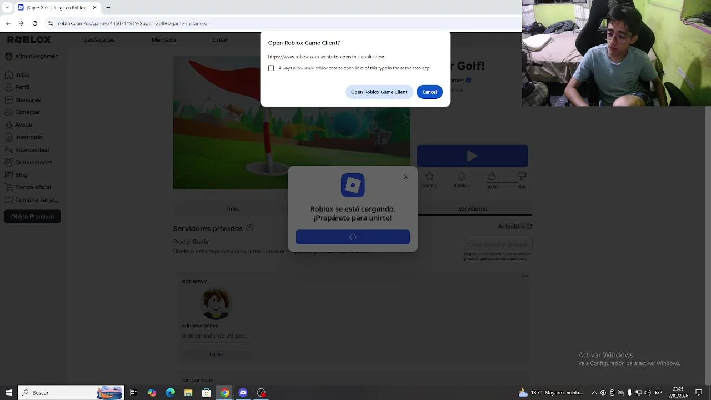Click the Servidores privados help question icon
The height and width of the screenshot is (400, 711).
tap(249, 228)
